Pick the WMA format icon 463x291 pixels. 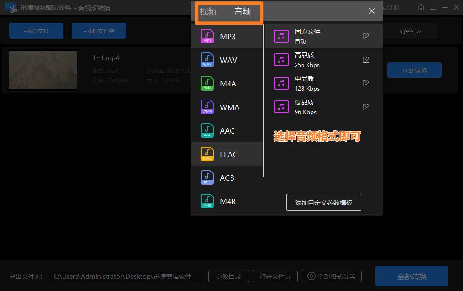pyautogui.click(x=207, y=107)
